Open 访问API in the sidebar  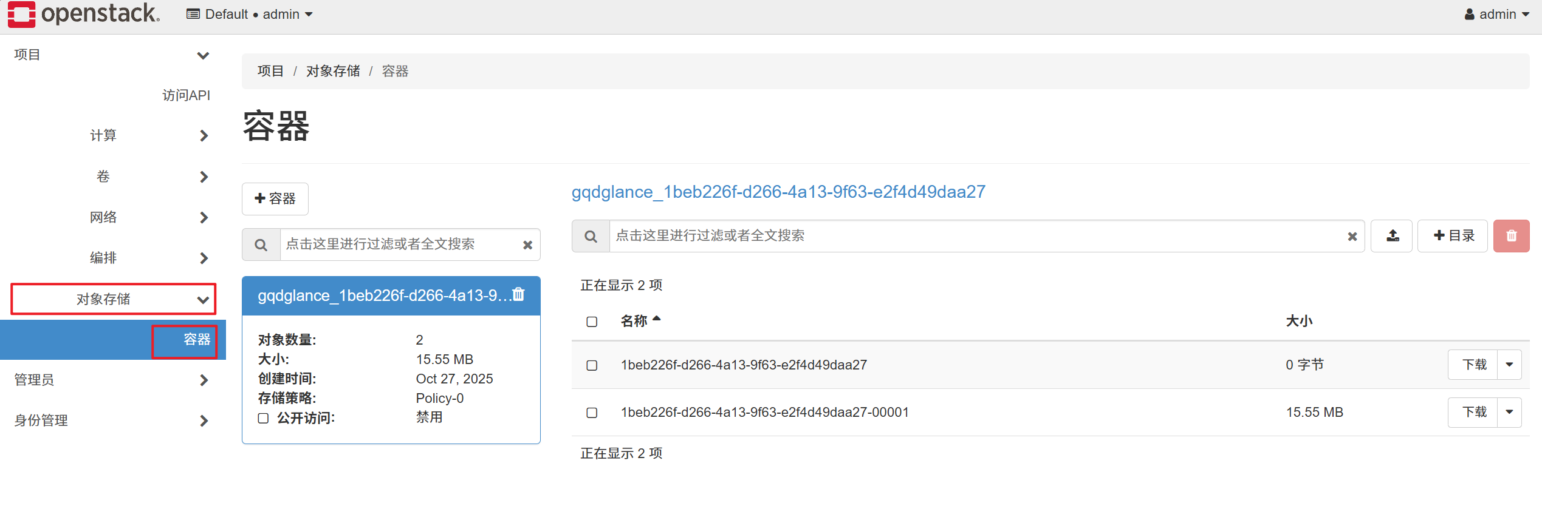click(186, 95)
